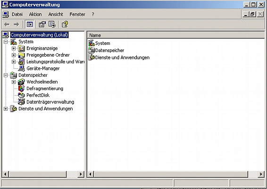
Task: Open the Properties toolbar icon
Action: (x=42, y=25)
